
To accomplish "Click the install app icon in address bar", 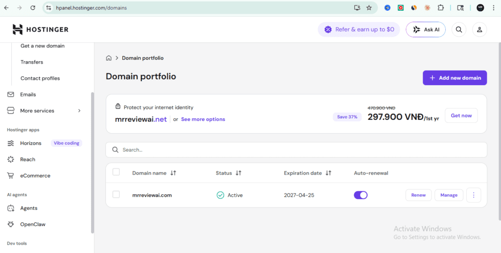I will pyautogui.click(x=357, y=8).
